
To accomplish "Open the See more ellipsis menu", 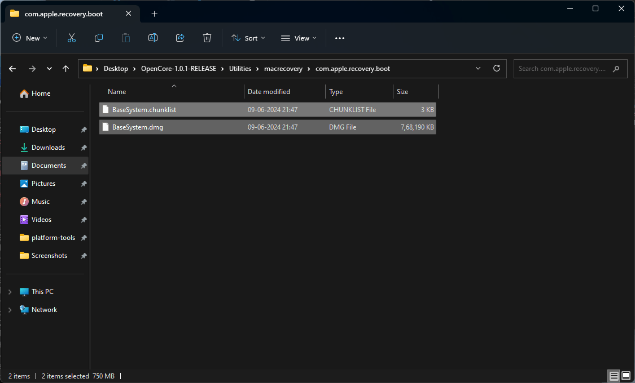I will click(x=340, y=38).
